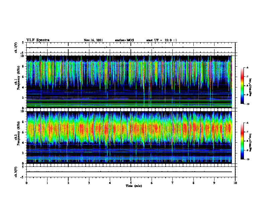Click the "VLF Spectra" plot title
Screen dimensions: 265x205
(x=38, y=40)
